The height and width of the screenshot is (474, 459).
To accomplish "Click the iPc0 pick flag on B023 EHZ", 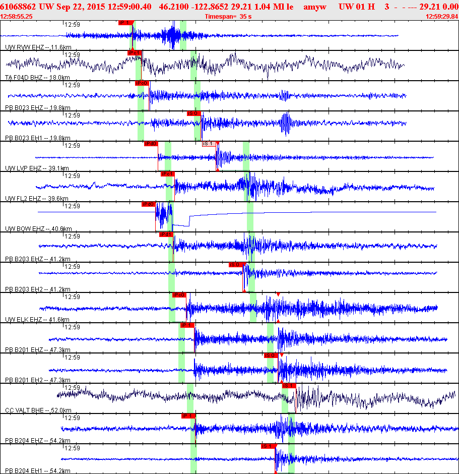I will pos(142,83).
